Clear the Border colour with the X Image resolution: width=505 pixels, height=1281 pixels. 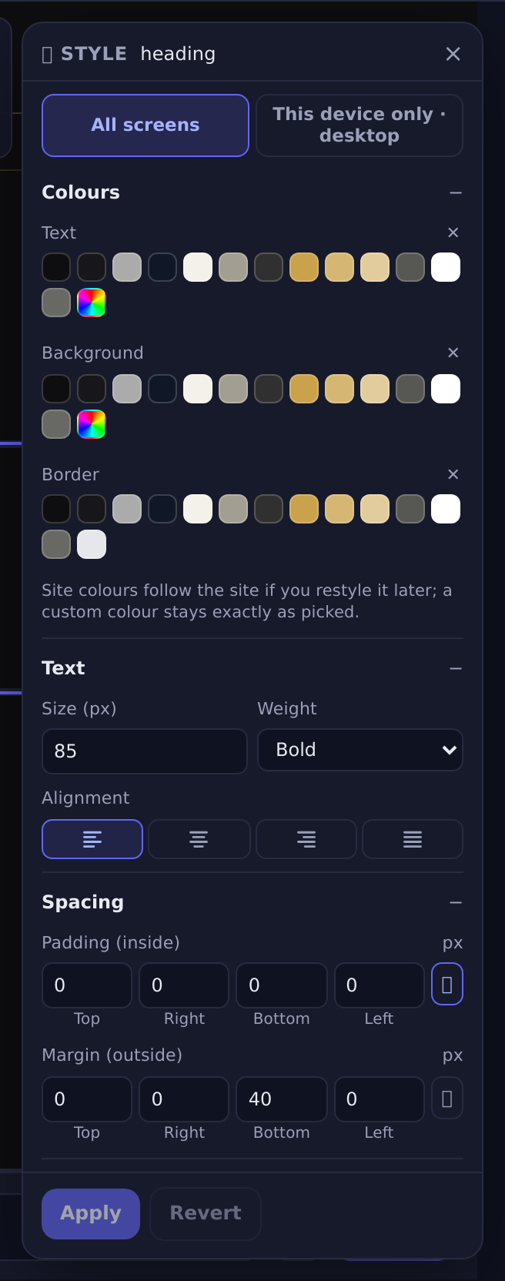453,474
